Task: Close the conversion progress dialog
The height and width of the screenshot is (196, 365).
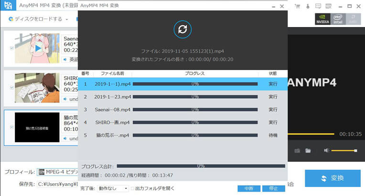Action: point(282,7)
